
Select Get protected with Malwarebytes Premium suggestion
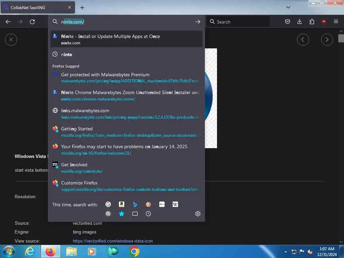tap(126, 78)
